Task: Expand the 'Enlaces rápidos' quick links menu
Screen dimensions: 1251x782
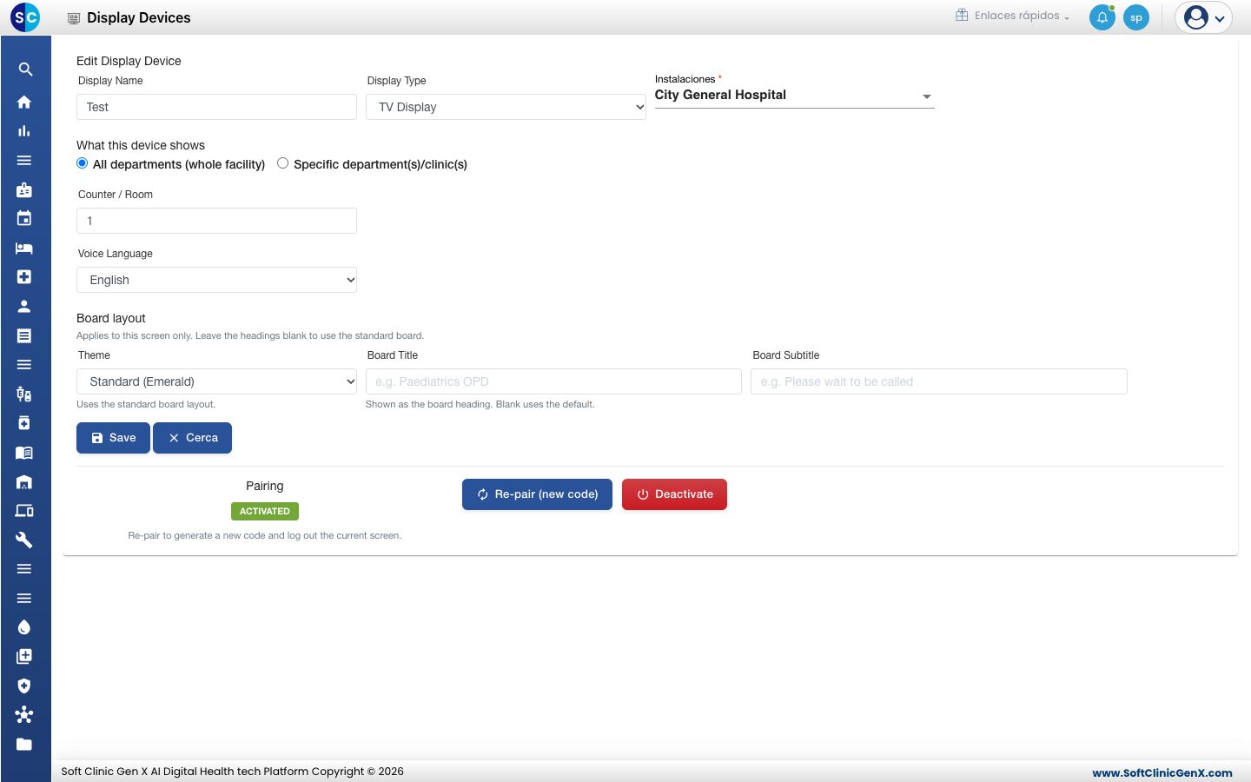Action: 1013,16
